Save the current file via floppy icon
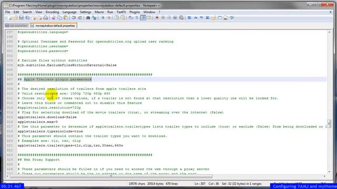The width and height of the screenshot is (337, 189). (x=21, y=18)
